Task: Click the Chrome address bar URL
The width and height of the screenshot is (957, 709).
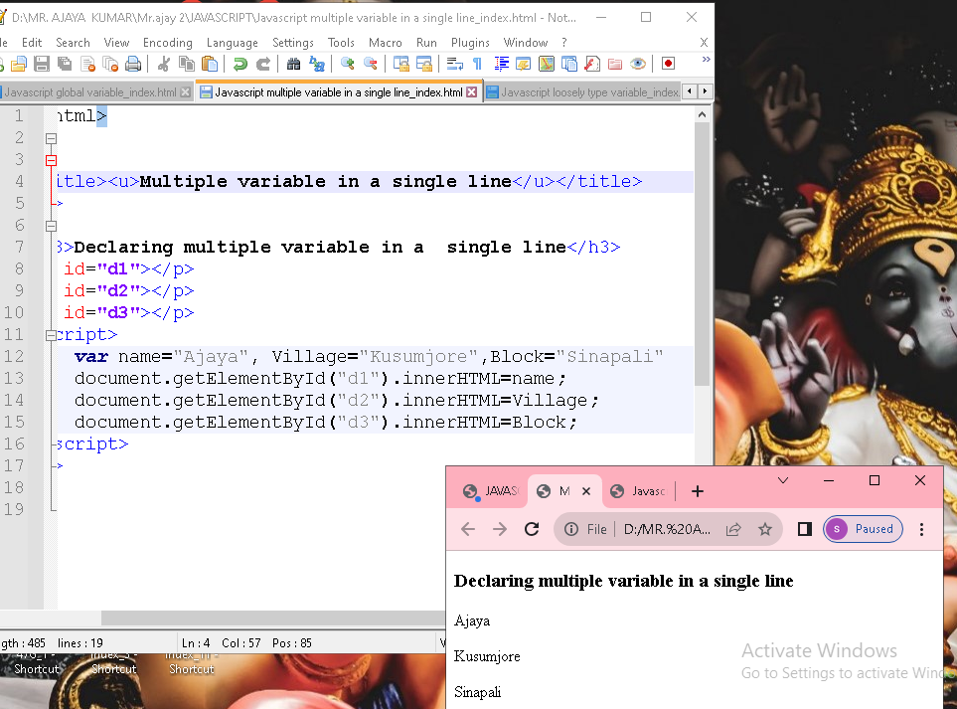Action: pyautogui.click(x=666, y=529)
